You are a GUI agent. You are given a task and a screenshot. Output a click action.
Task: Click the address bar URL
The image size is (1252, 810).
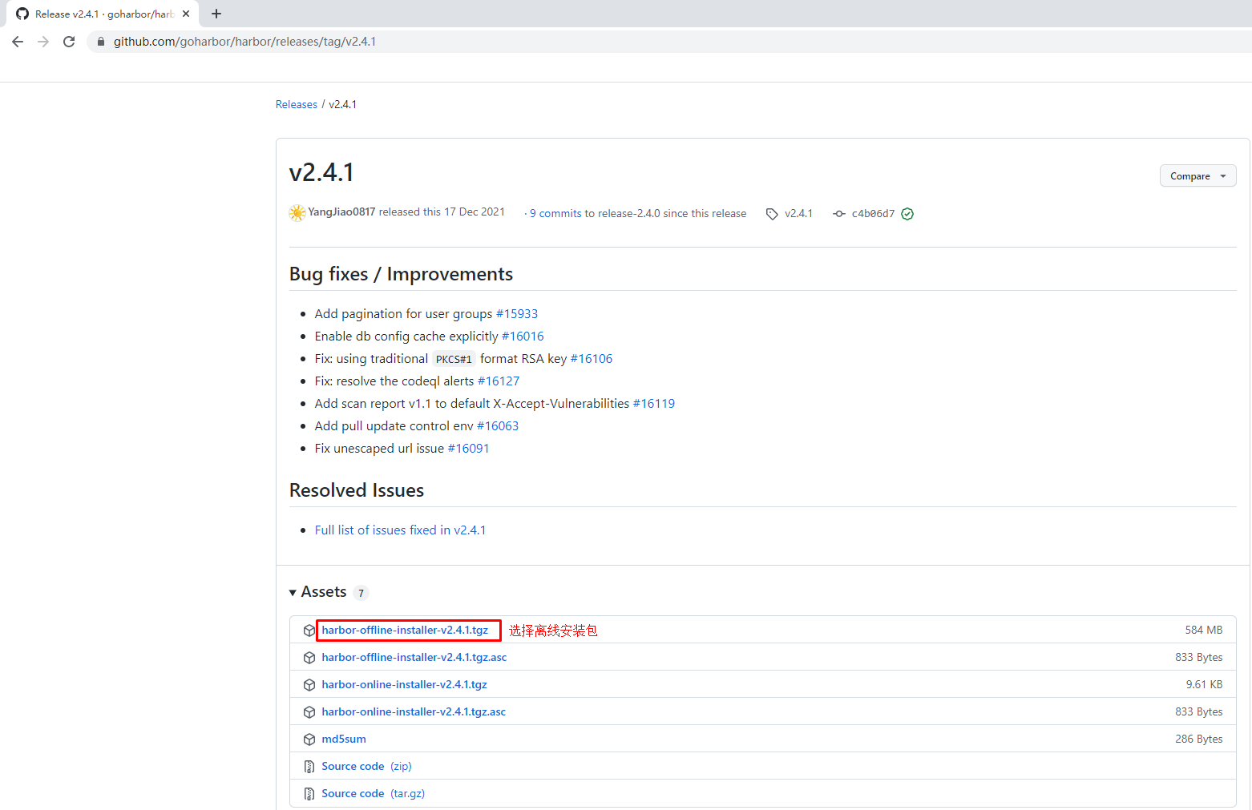[x=244, y=42]
